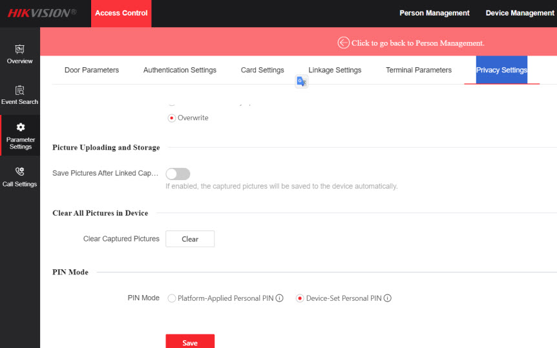Screen dimensions: 557x348
Task: Open Event Search in the sidebar
Action: pos(19,90)
